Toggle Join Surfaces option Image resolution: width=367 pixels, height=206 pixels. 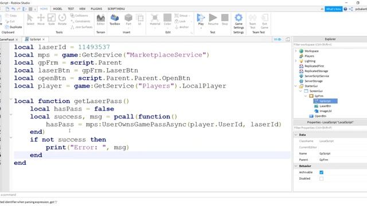pos(81,27)
